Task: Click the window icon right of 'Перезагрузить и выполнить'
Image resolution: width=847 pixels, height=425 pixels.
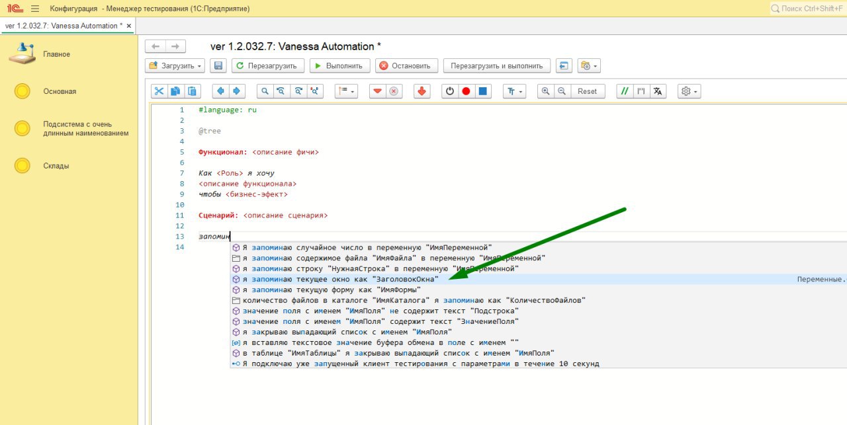Action: click(x=563, y=65)
